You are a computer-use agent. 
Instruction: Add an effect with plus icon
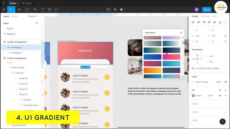[225, 112]
